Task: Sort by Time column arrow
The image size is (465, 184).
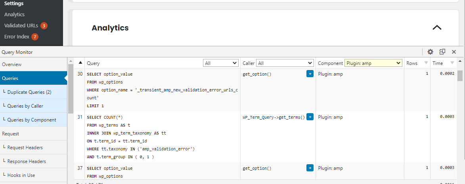Action: [x=452, y=63]
